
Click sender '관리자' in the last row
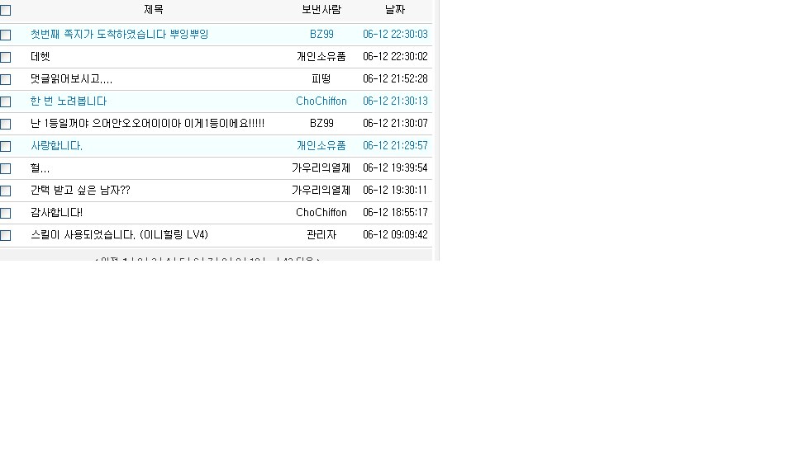pyautogui.click(x=321, y=235)
